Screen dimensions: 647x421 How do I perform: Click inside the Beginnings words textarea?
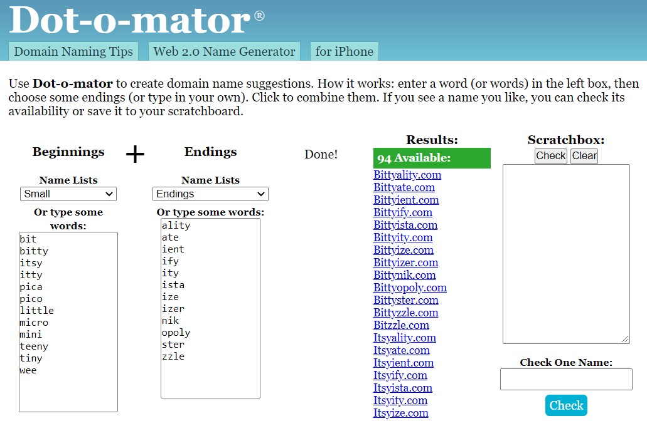[68, 322]
